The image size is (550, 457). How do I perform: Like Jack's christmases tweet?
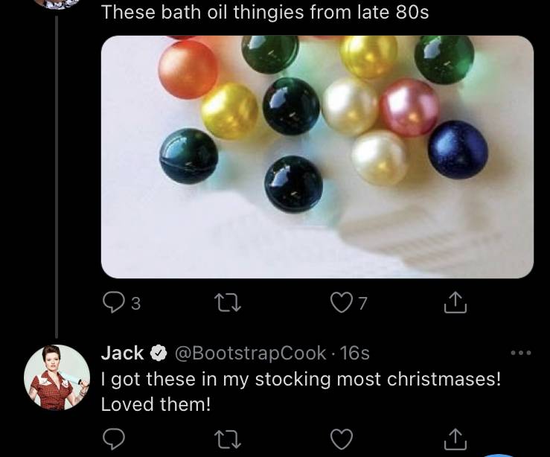point(342,439)
